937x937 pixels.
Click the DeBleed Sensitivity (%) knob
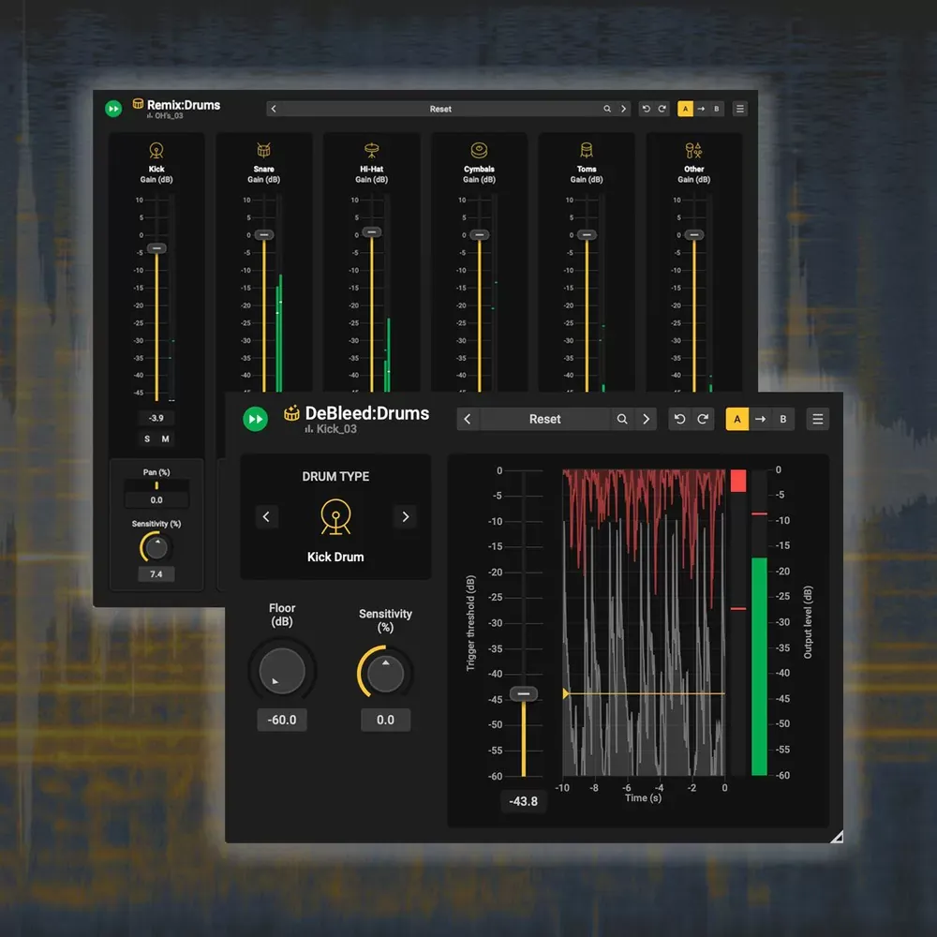point(385,672)
